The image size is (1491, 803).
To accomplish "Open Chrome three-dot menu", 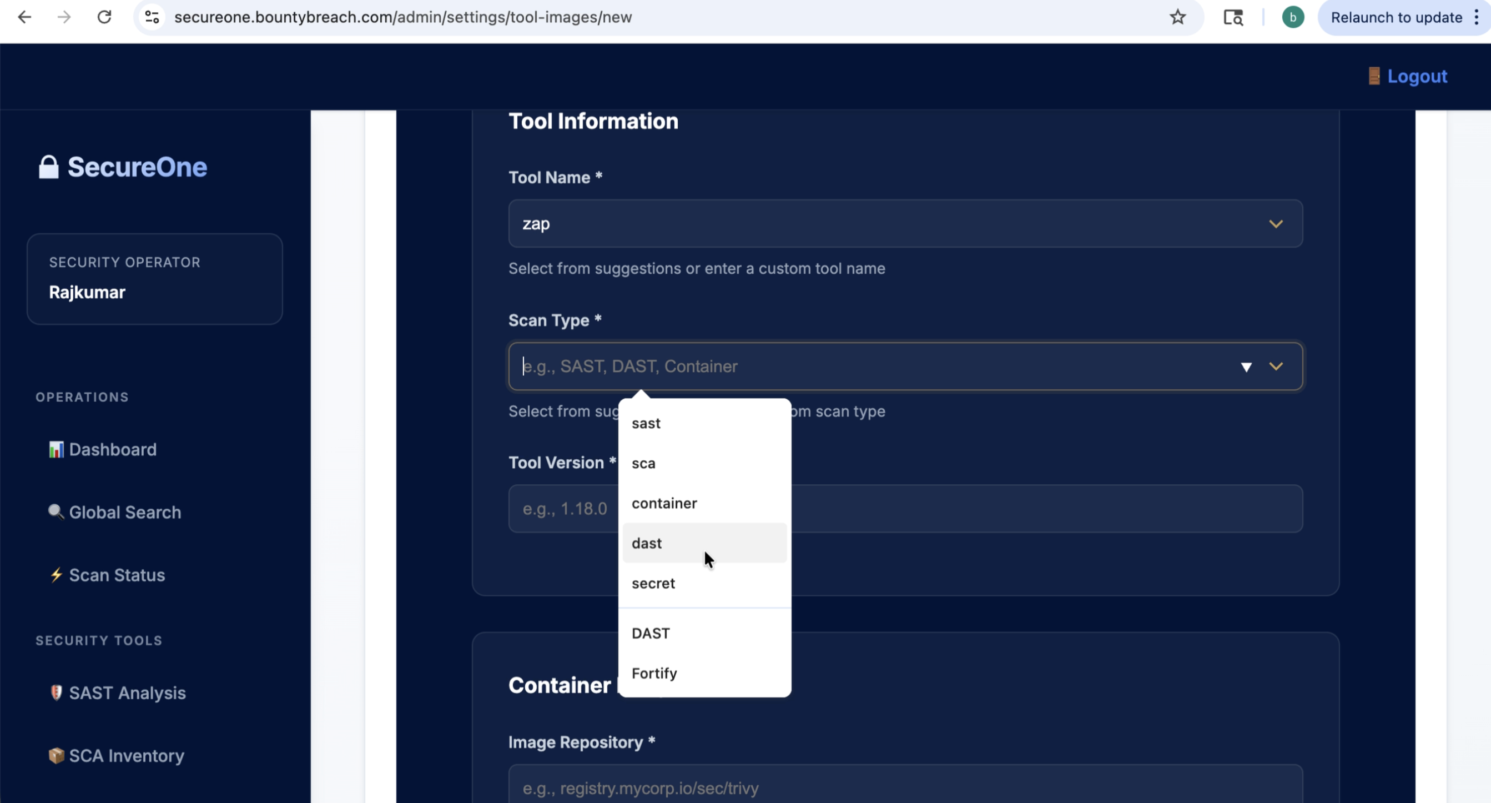I will [1477, 17].
